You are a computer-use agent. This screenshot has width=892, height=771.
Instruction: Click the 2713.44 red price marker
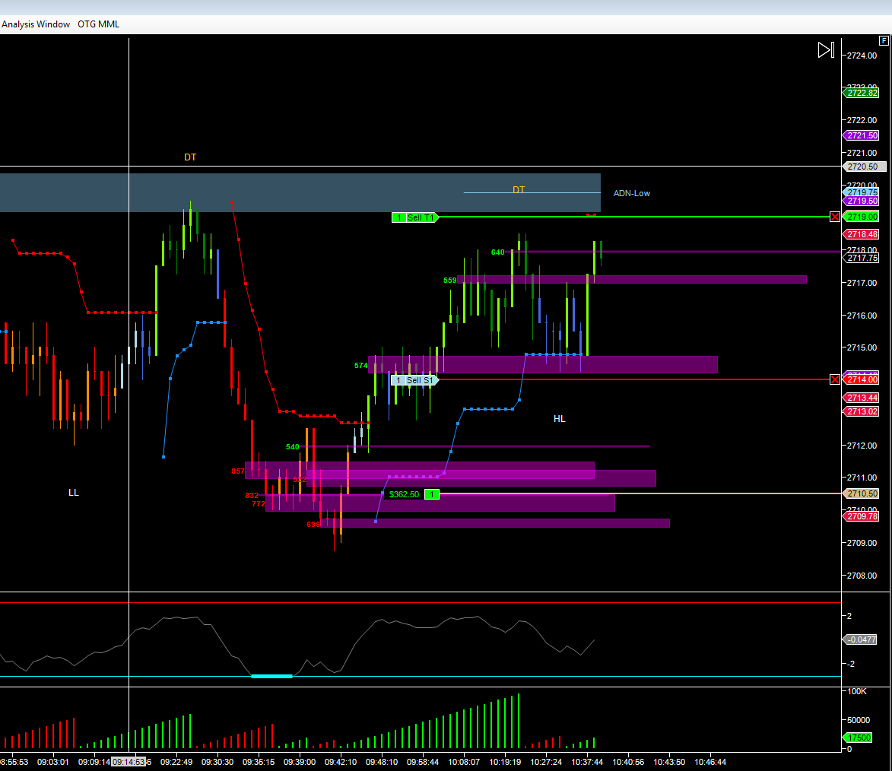861,398
